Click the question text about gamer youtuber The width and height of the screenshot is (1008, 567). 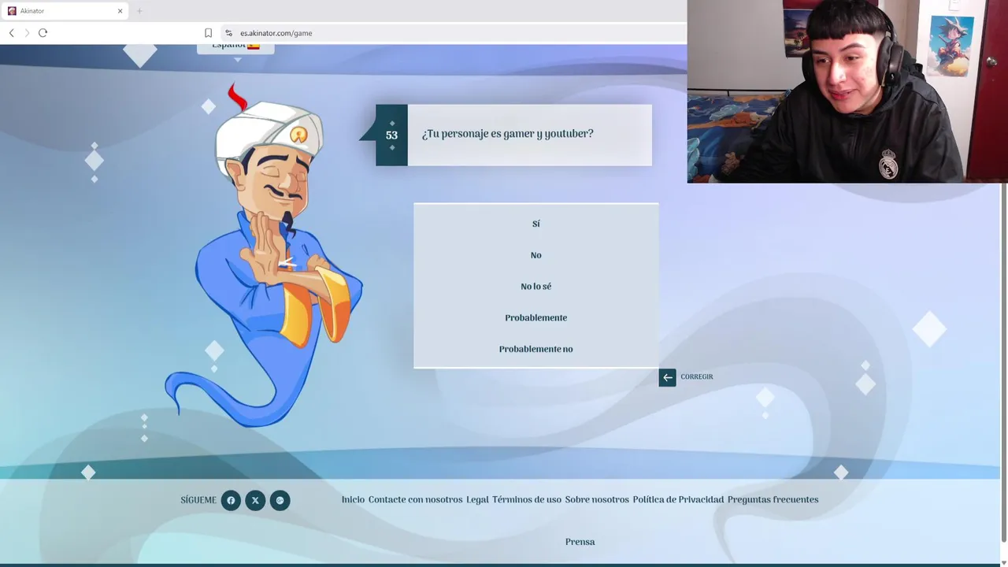(507, 134)
